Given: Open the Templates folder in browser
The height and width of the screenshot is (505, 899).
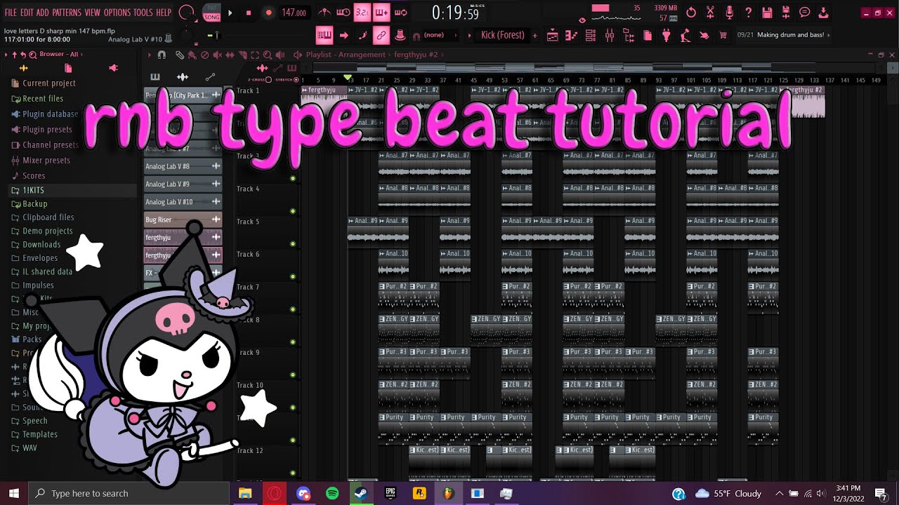Looking at the screenshot, I should pyautogui.click(x=34, y=434).
